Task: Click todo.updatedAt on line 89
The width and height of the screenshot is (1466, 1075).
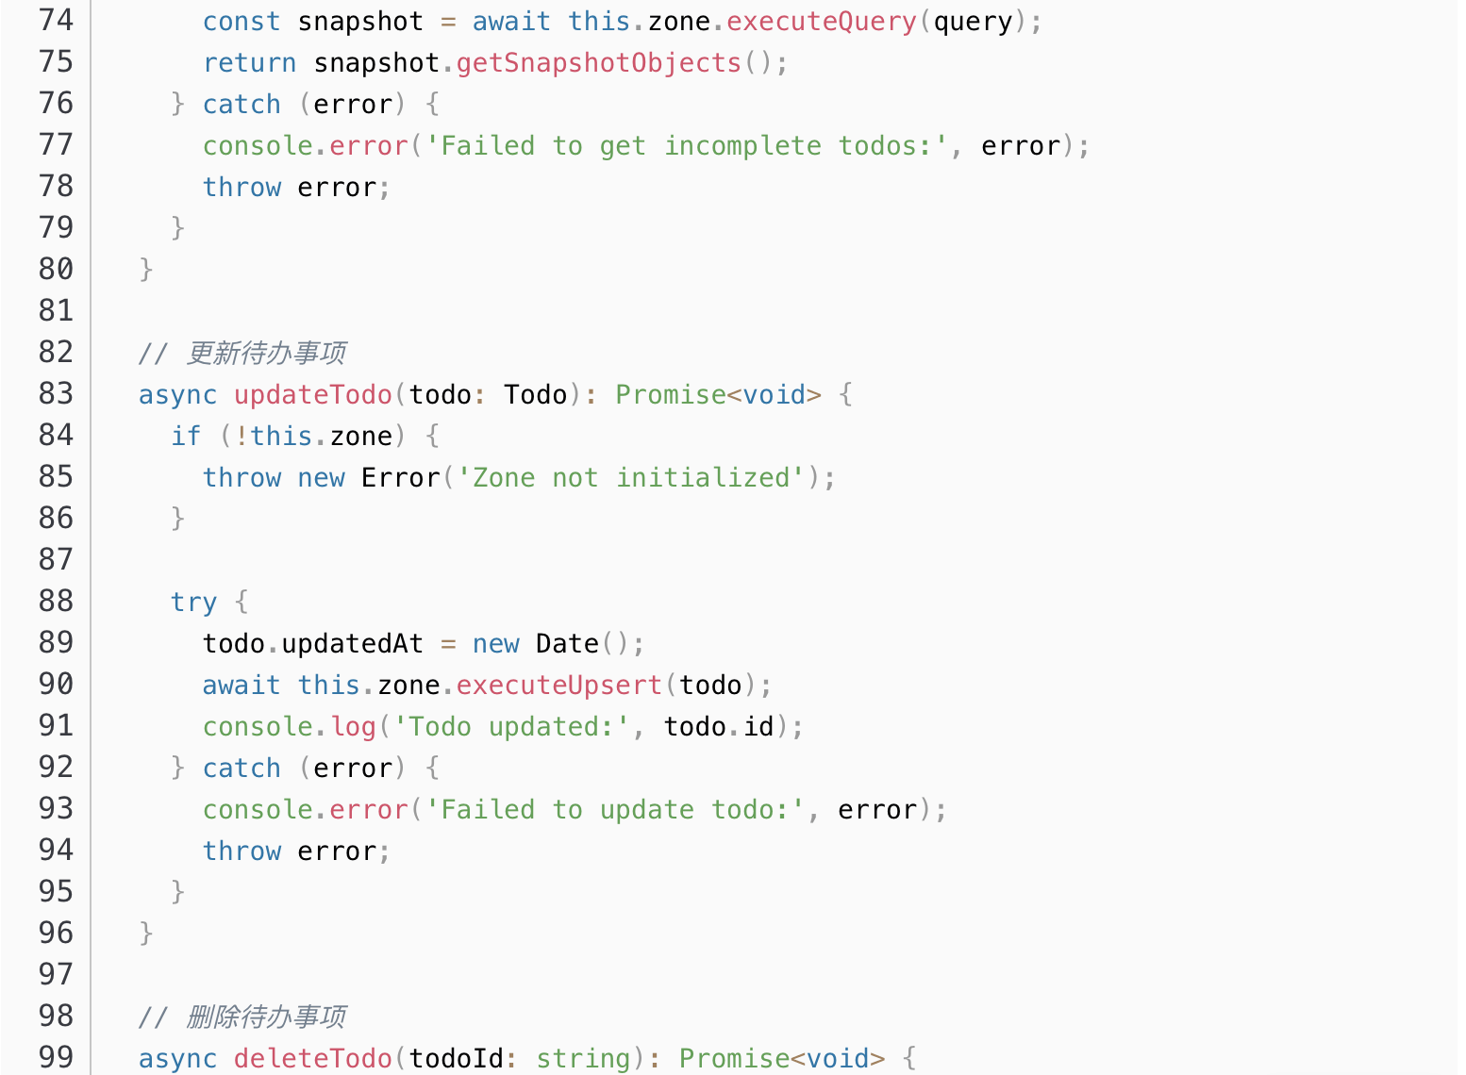Action: (312, 643)
